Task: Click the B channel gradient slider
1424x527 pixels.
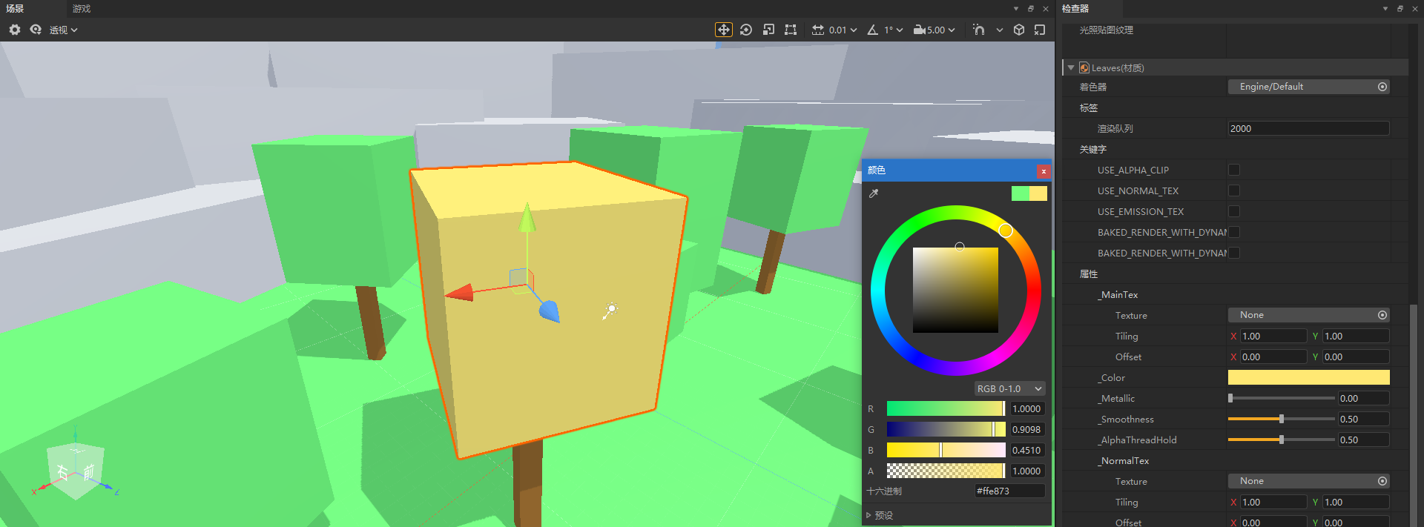Action: (946, 450)
